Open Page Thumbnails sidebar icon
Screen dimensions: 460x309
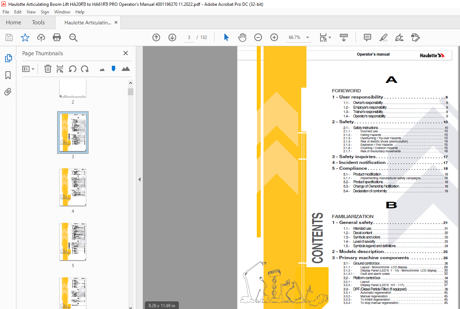pos(8,58)
